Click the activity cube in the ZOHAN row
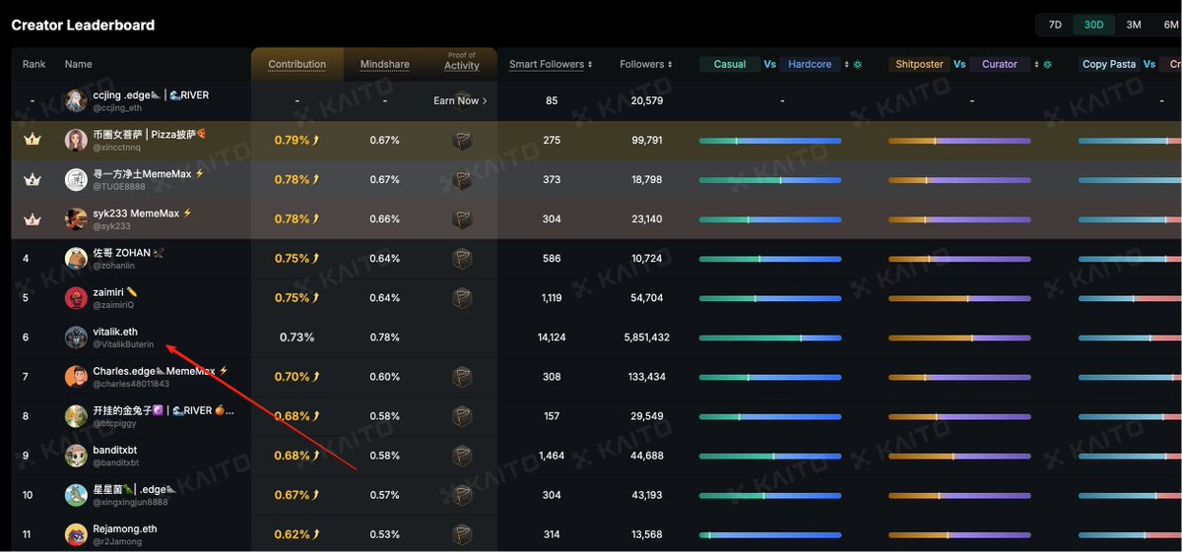Viewport: 1182px width, 552px height. [x=461, y=259]
